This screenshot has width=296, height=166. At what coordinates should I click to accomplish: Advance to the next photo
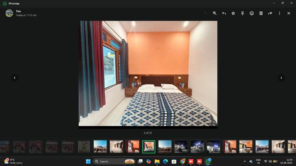click(x=281, y=78)
